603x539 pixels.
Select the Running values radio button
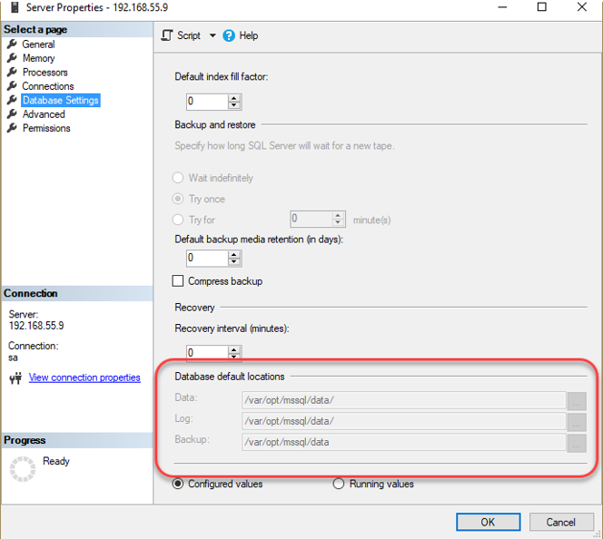click(339, 484)
